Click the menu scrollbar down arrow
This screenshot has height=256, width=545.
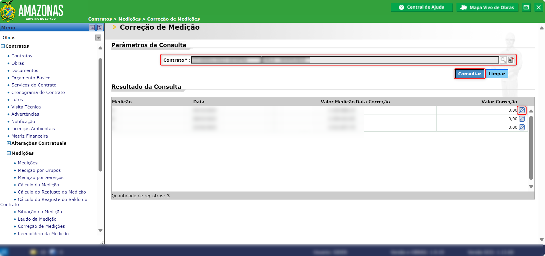100,231
